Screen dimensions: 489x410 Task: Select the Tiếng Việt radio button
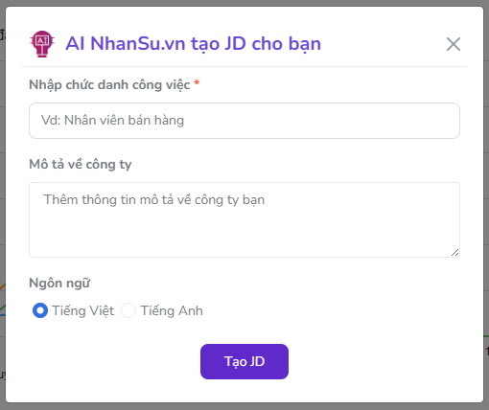coord(40,310)
